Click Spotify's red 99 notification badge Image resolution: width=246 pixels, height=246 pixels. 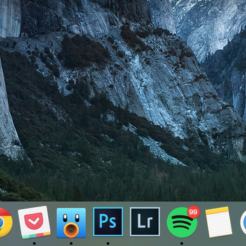[x=193, y=212]
